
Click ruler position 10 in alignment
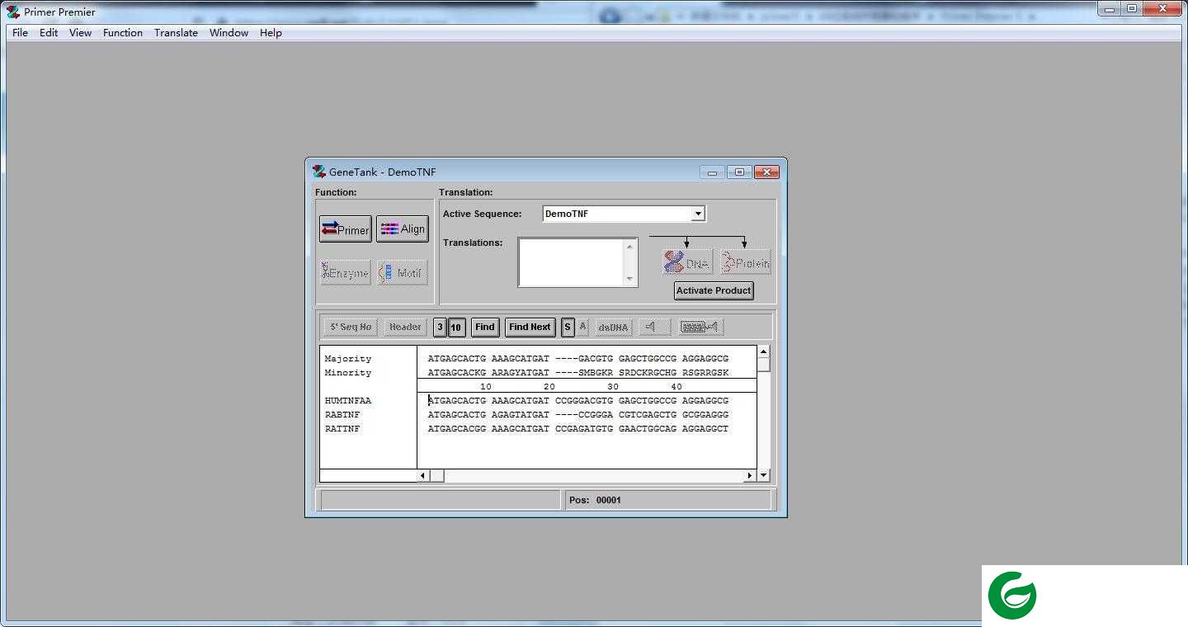click(486, 386)
